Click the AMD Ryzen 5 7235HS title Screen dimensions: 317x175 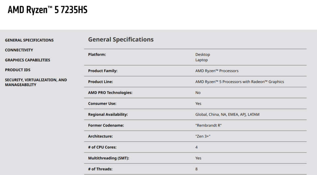click(x=47, y=10)
